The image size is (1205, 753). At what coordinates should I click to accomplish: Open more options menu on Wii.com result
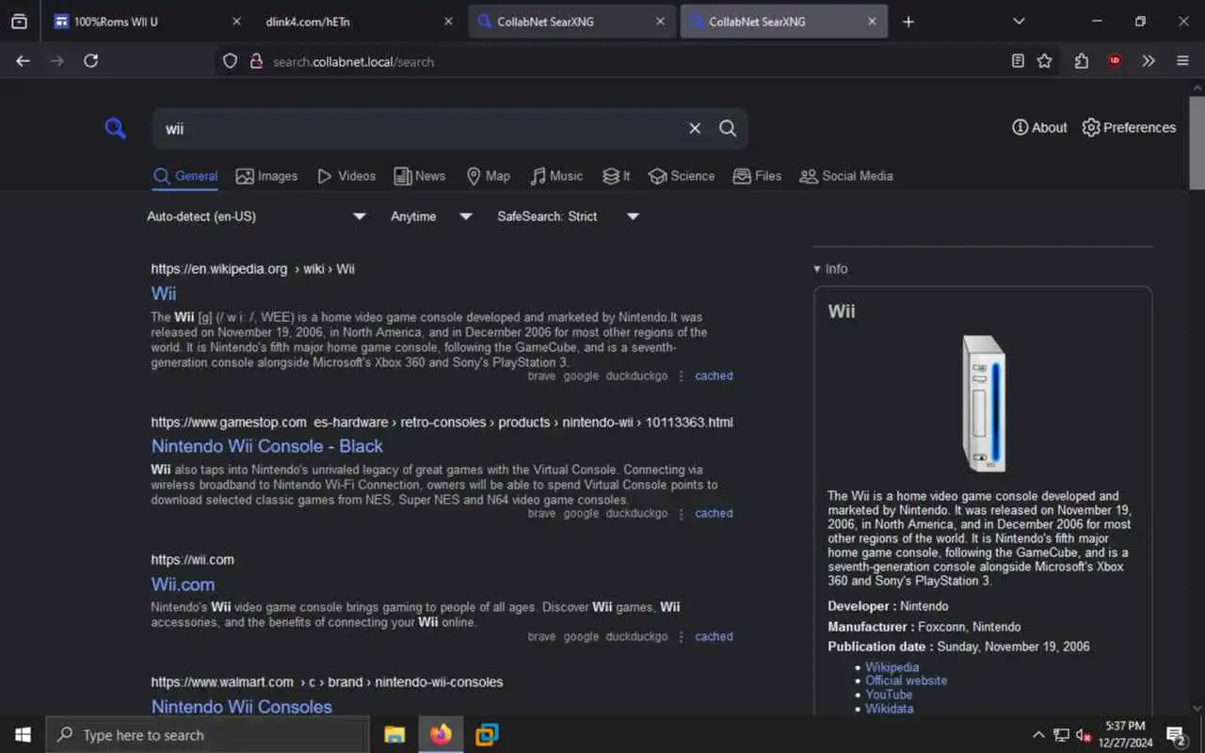tap(682, 636)
